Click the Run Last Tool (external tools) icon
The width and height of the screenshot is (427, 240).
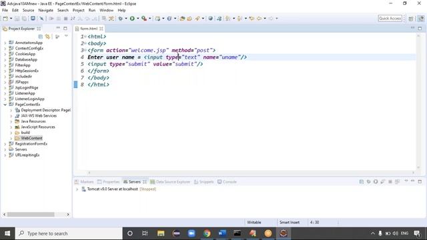pyautogui.click(x=144, y=19)
